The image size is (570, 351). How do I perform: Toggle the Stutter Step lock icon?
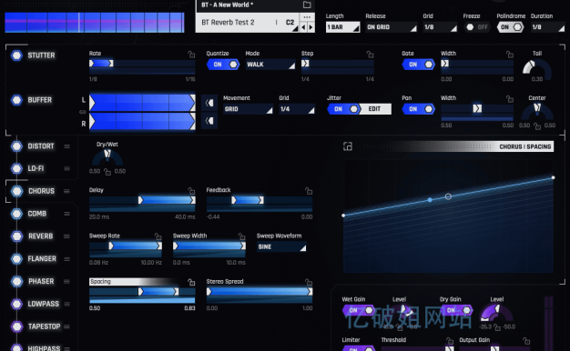[370, 55]
